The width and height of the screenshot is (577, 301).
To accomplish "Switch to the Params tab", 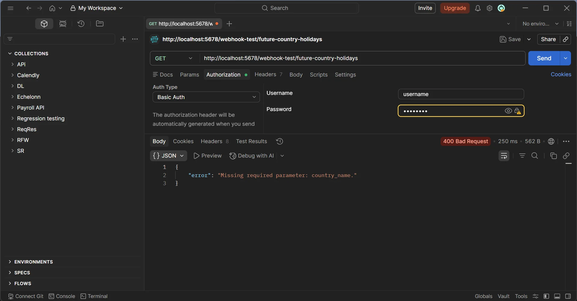I will [x=190, y=75].
